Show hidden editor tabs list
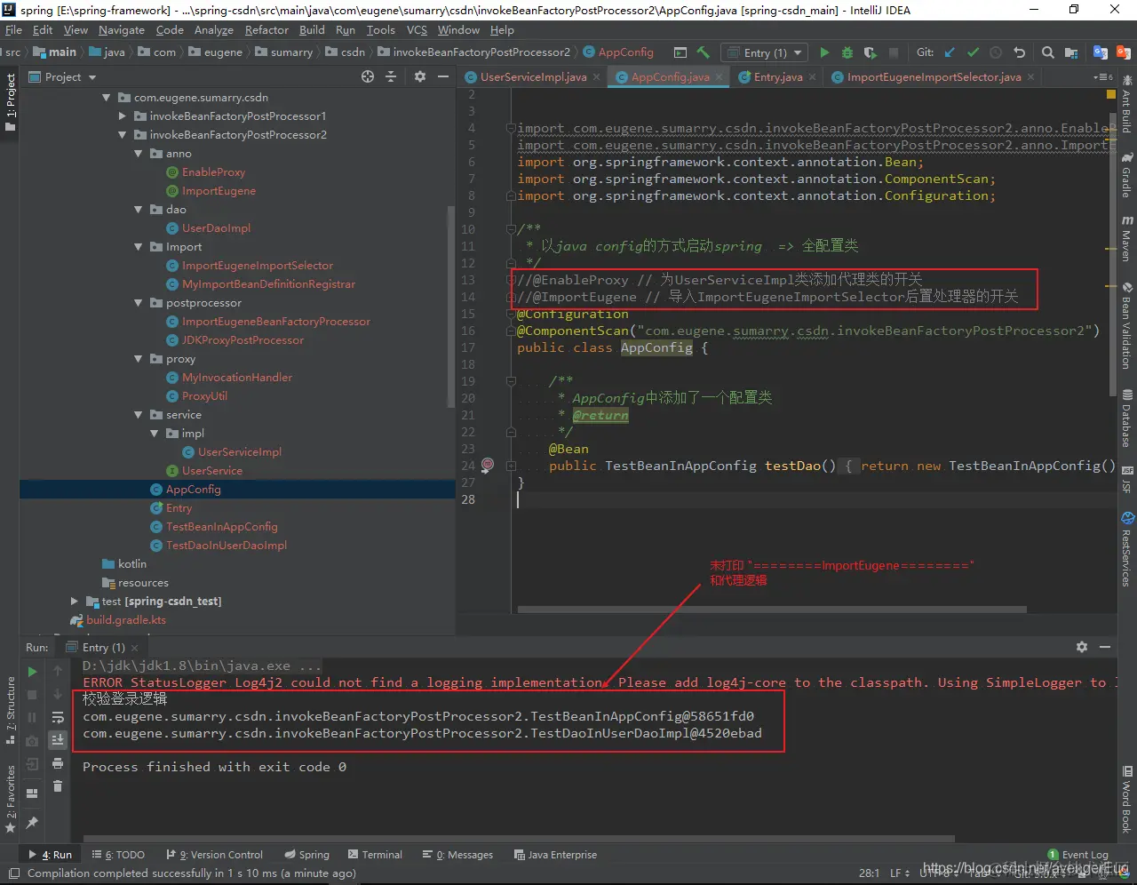This screenshot has width=1137, height=885. click(1103, 77)
